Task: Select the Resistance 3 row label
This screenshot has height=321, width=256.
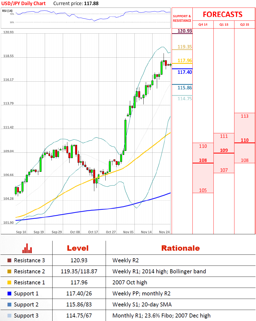Action: pyautogui.click(x=29, y=260)
